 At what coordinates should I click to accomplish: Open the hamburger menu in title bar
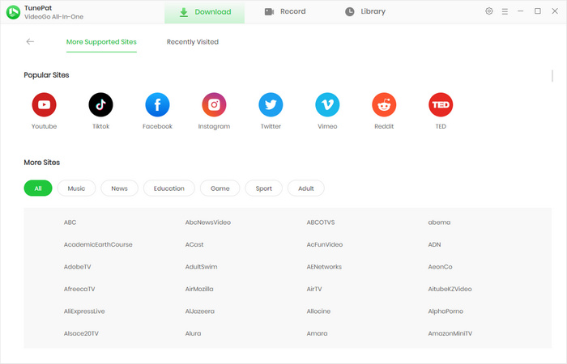click(x=505, y=11)
